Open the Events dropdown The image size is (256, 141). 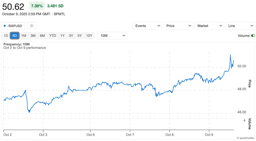(x=147, y=26)
